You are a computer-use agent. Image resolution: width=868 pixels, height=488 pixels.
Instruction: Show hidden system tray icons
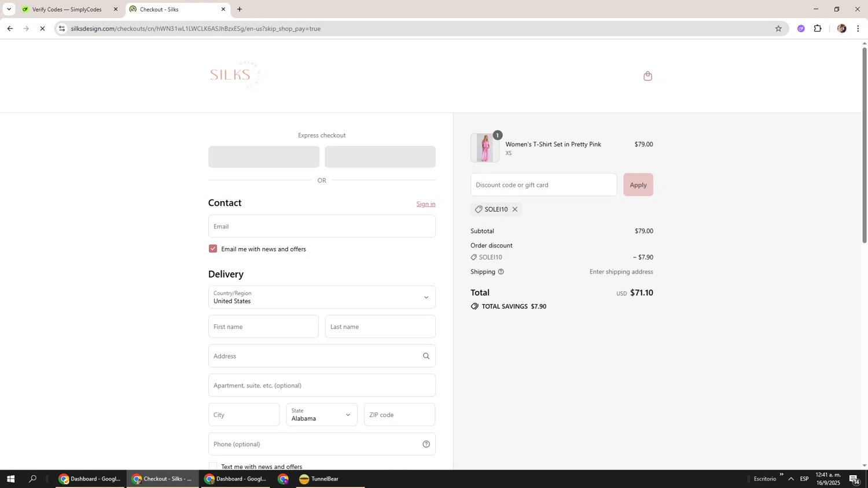(791, 479)
